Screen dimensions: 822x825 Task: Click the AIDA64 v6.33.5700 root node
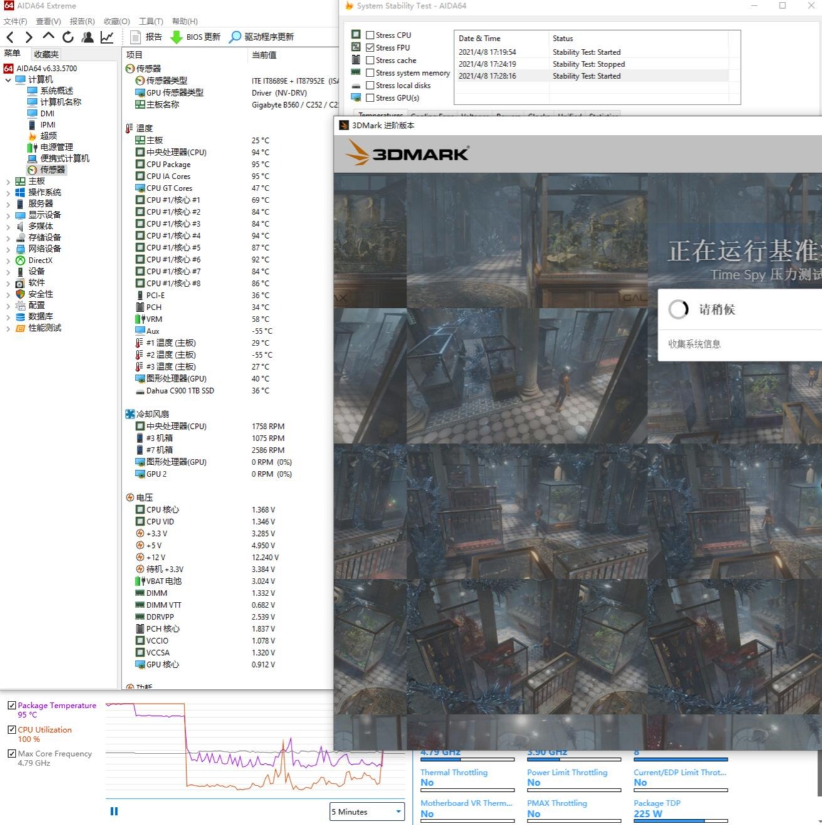point(46,68)
